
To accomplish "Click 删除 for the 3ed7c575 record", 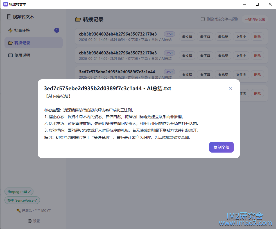I will coord(257,74).
